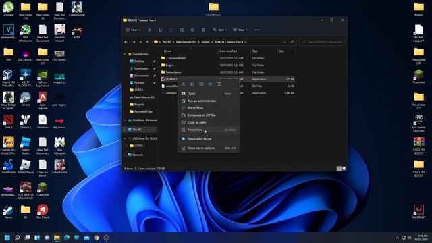This screenshot has width=432, height=243.
Task: Open Microsoft Edge from taskbar
Action: click(x=67, y=238)
